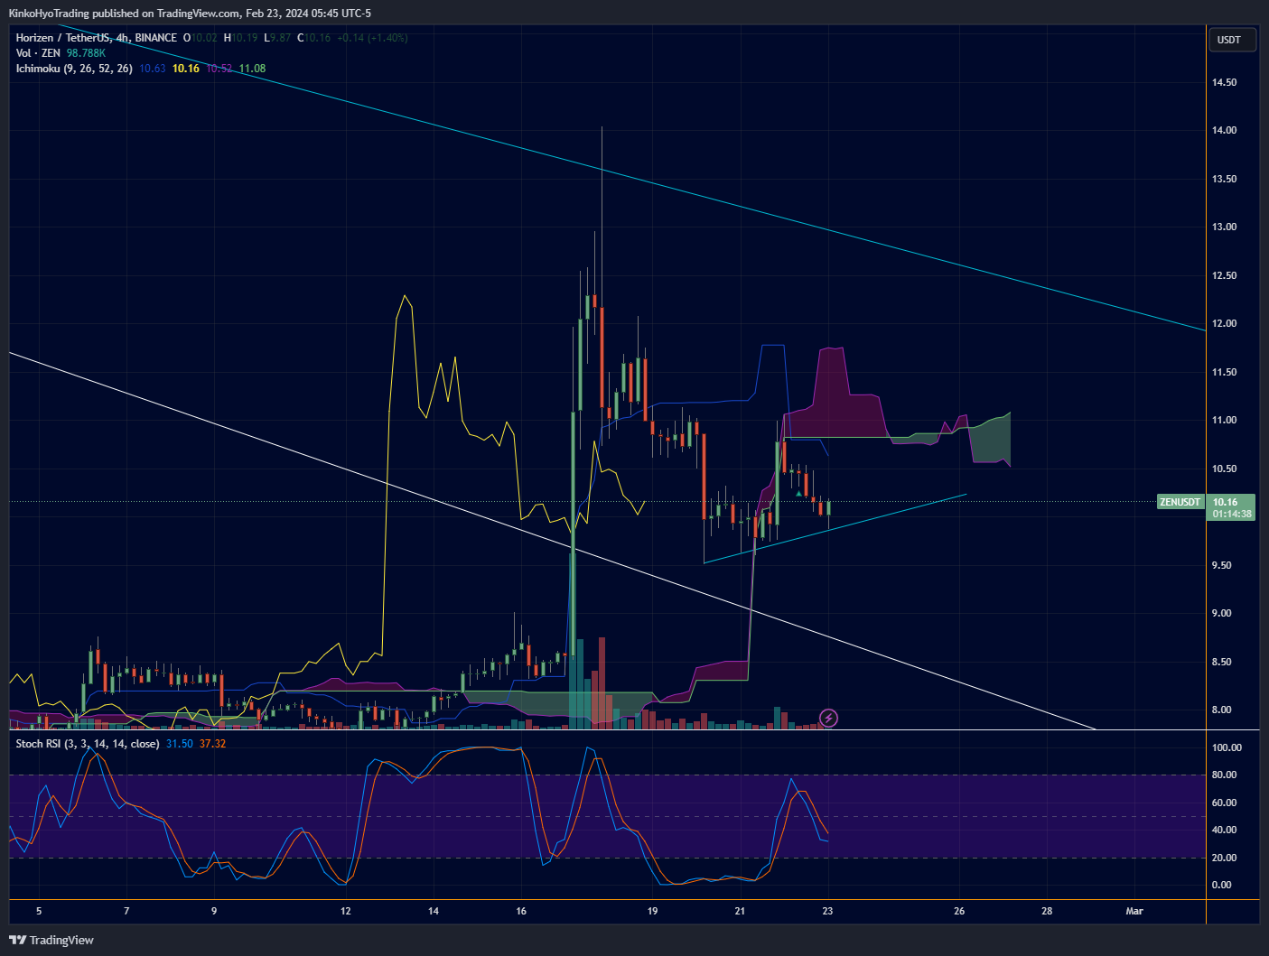Click date label 5 on time axis
The width and height of the screenshot is (1269, 956).
point(39,911)
